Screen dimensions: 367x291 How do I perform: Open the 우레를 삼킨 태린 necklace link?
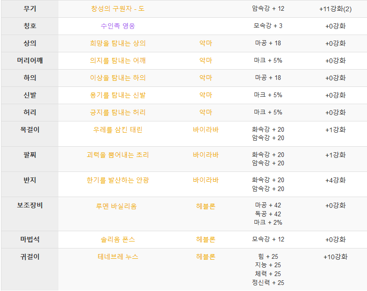tap(118, 130)
